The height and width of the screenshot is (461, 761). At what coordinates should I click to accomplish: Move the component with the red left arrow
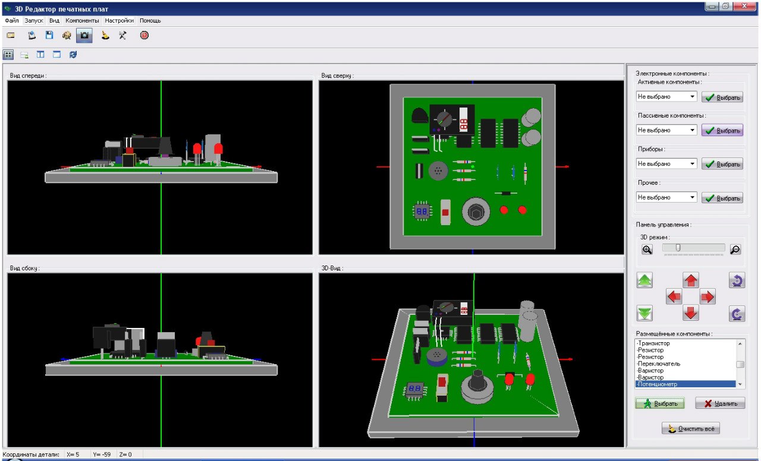click(x=674, y=296)
